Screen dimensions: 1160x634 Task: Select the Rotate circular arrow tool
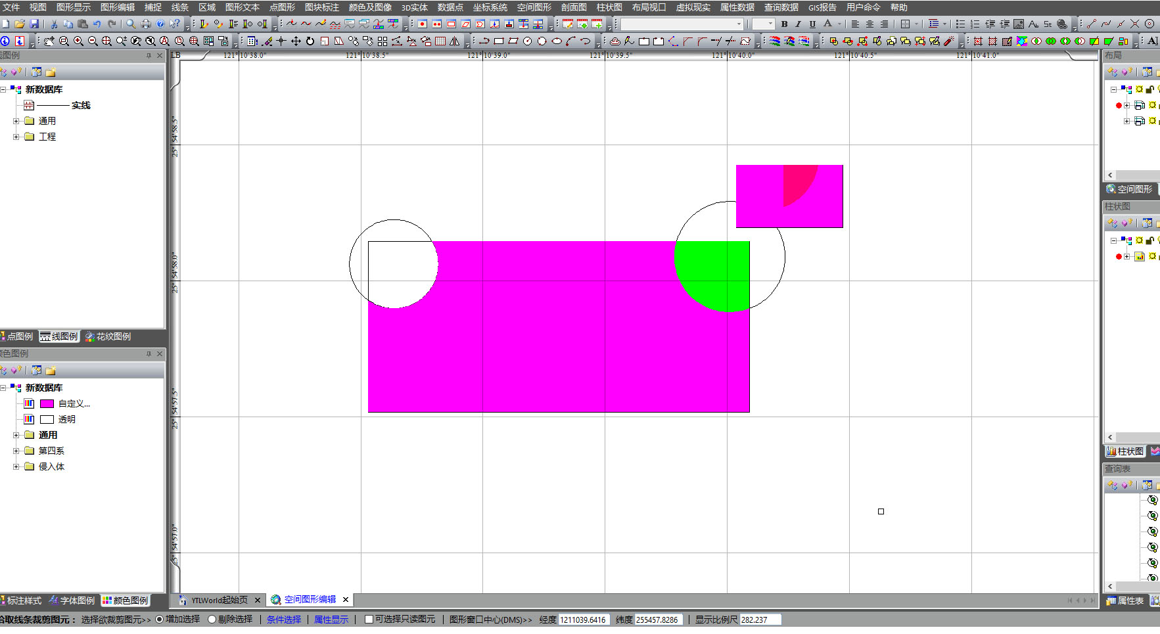pos(310,41)
